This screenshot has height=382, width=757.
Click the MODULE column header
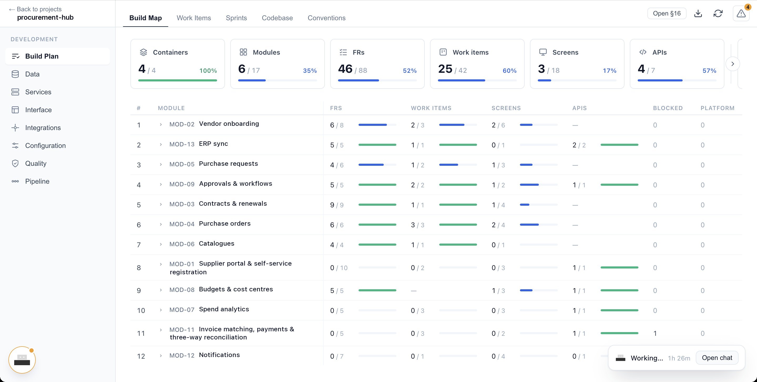click(171, 108)
